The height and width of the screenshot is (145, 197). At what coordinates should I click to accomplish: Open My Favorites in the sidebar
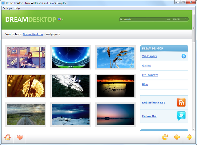(x=150, y=75)
